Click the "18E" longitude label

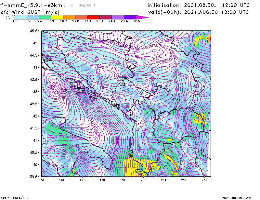103,180
